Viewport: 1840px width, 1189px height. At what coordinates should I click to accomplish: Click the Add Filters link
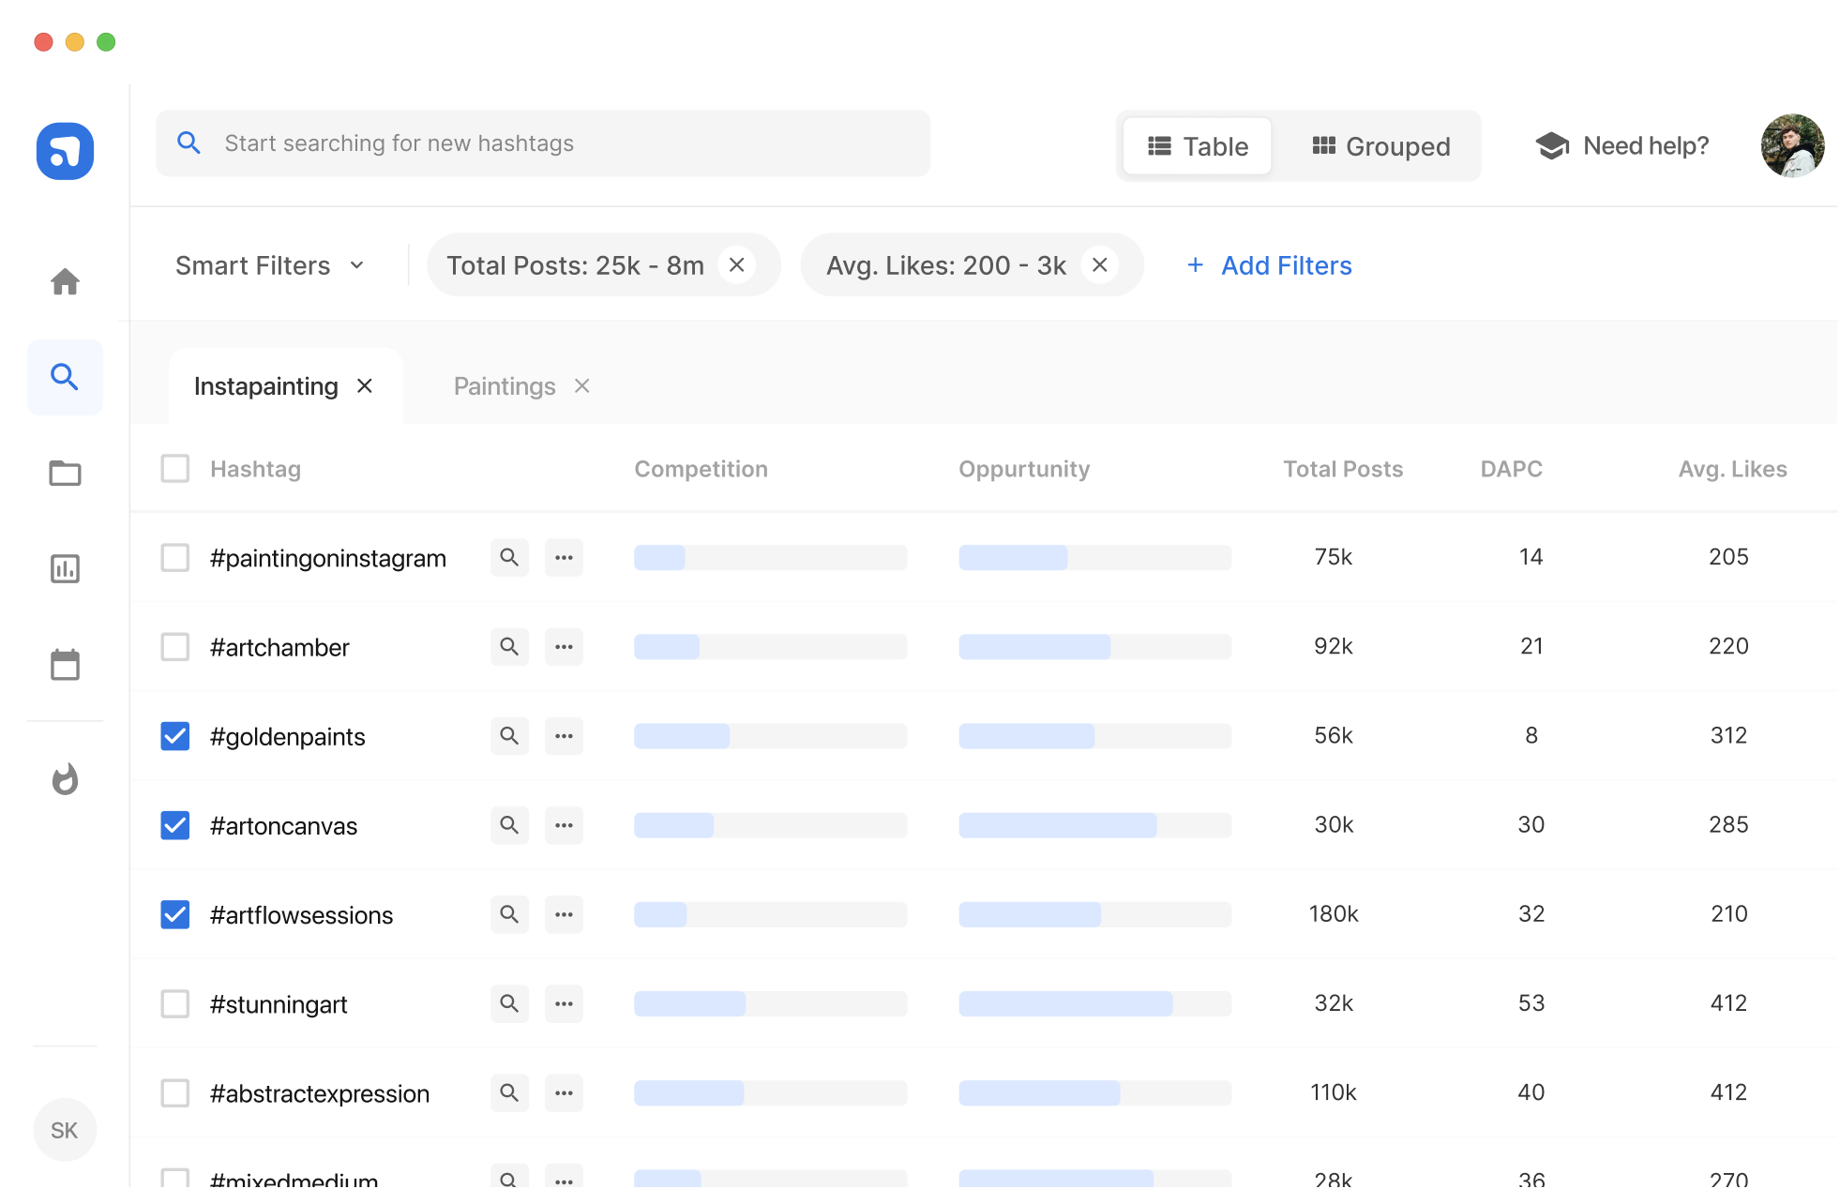1270,265
